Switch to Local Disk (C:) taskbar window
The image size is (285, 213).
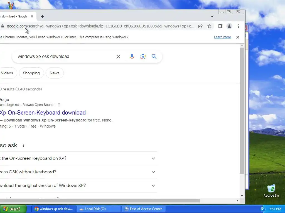(99, 209)
